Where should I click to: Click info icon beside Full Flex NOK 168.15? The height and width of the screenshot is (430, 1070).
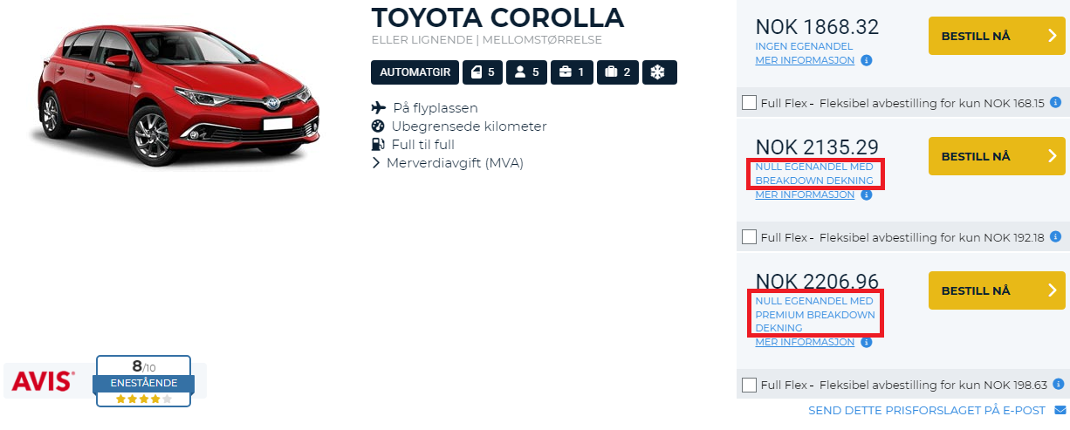click(x=1055, y=103)
